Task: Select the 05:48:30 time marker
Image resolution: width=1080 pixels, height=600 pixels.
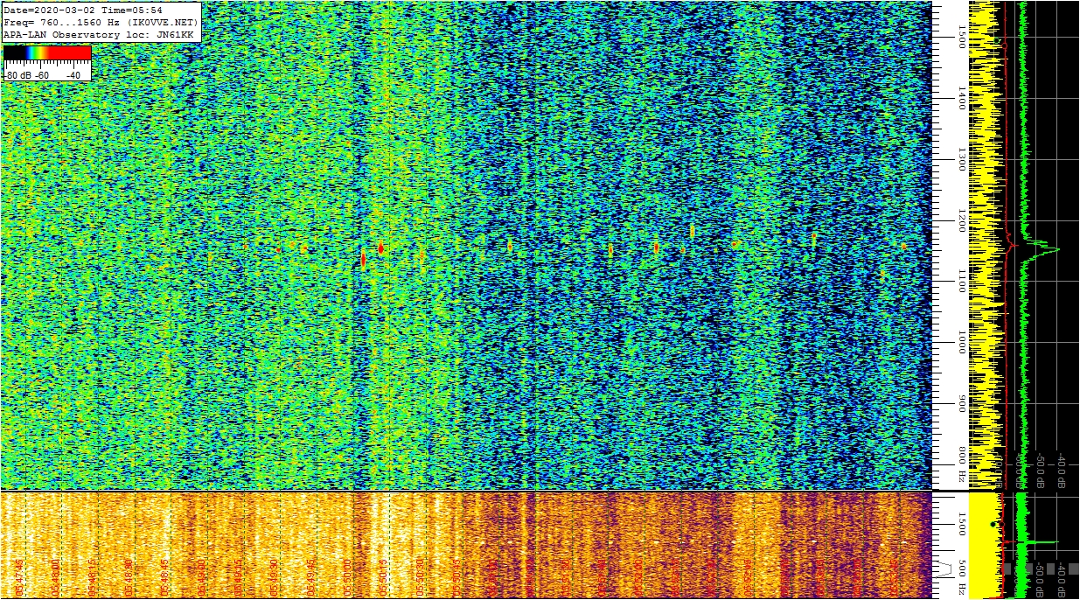Action: 128,578
